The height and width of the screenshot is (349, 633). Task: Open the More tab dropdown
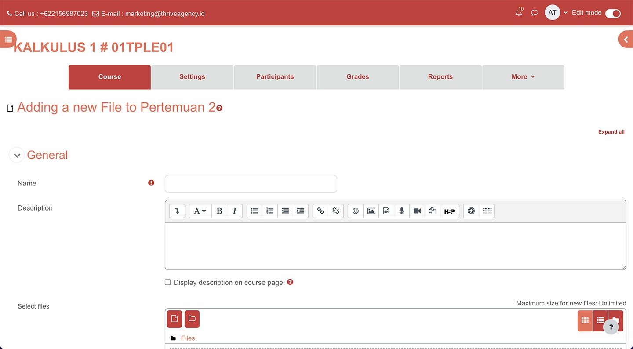(x=523, y=77)
